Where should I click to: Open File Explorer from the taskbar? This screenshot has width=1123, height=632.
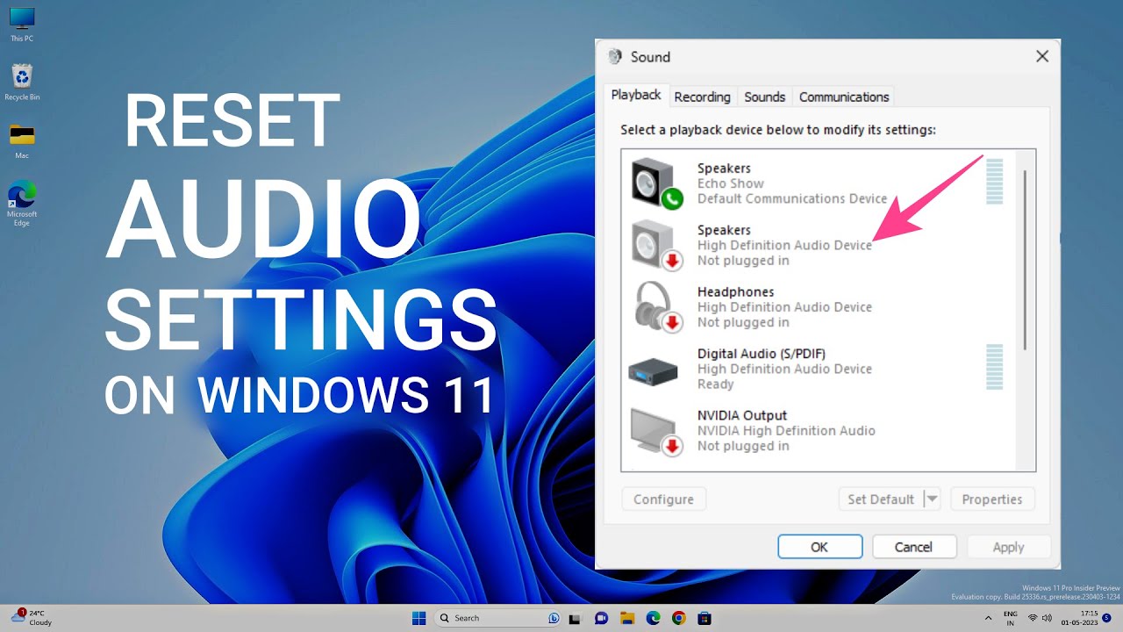(x=626, y=618)
